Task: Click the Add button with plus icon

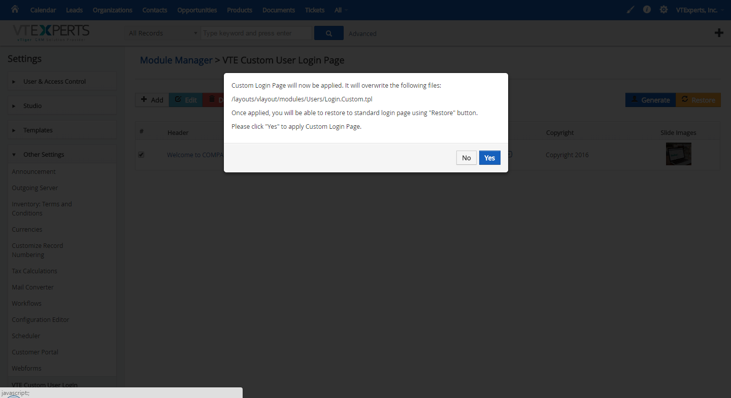Action: click(x=152, y=100)
